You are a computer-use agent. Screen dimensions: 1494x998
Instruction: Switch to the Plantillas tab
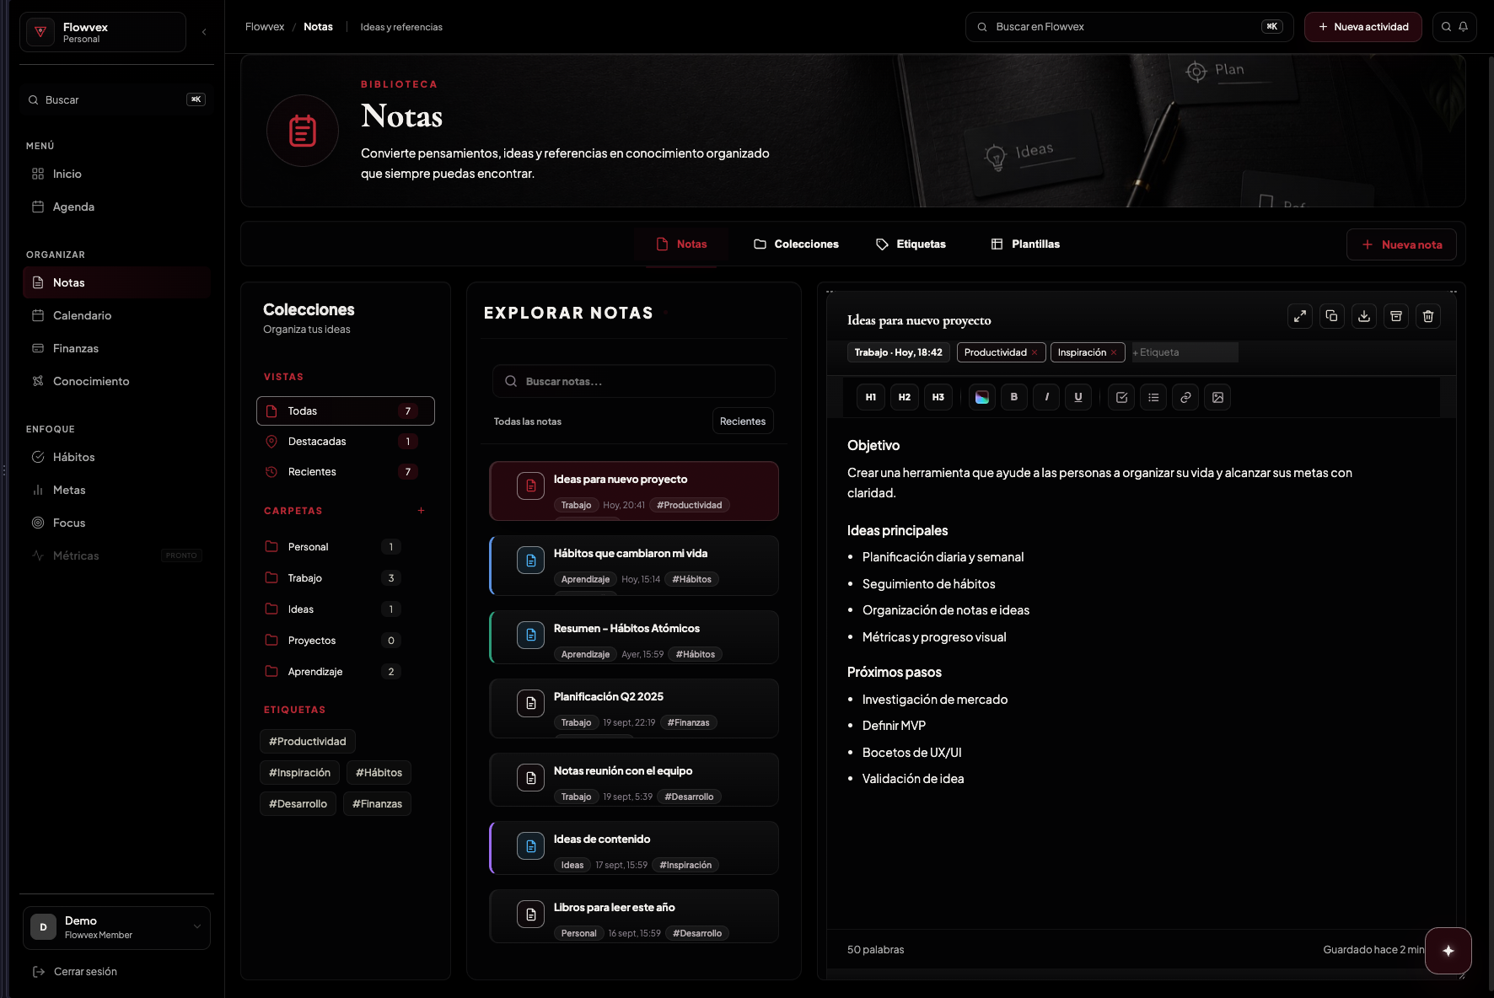pos(1025,244)
